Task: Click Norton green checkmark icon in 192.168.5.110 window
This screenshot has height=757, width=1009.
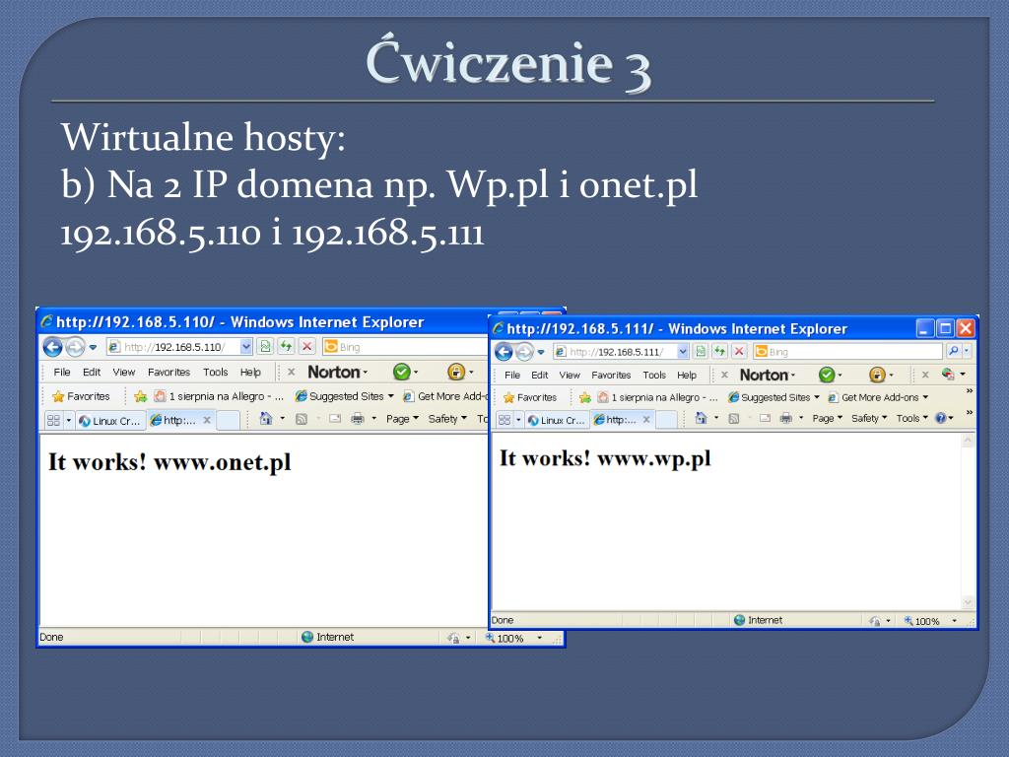Action: click(x=402, y=372)
